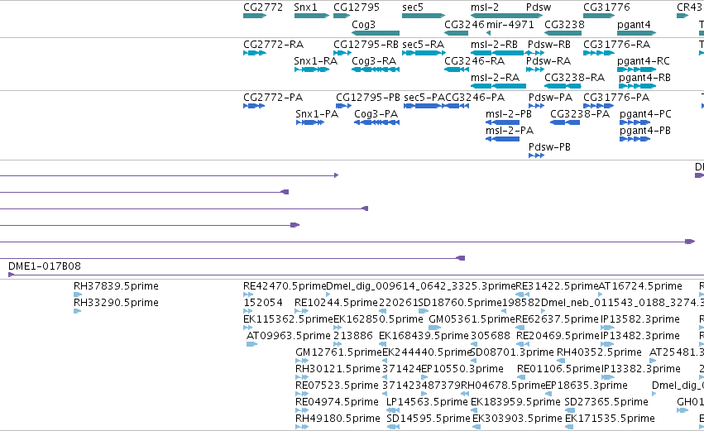Select EST RH37839.5prime
Image resolution: width=704 pixels, height=431 pixels.
point(78,295)
